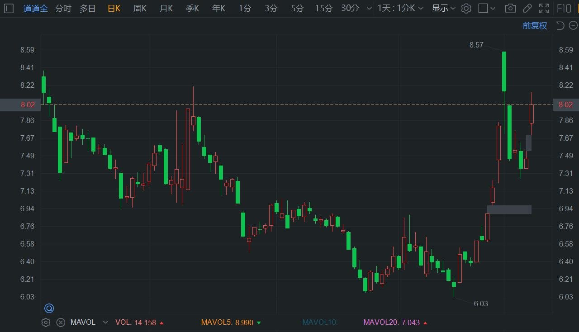Switch to 分时 intraday tab
The width and height of the screenshot is (579, 332).
tap(63, 8)
